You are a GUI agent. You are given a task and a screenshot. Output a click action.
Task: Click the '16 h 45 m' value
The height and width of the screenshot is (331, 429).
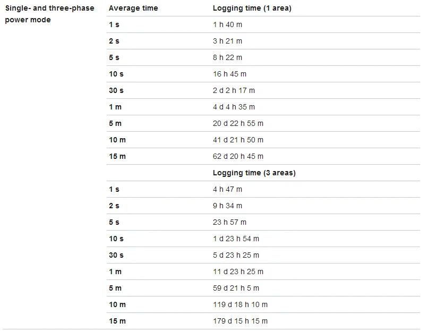click(229, 74)
